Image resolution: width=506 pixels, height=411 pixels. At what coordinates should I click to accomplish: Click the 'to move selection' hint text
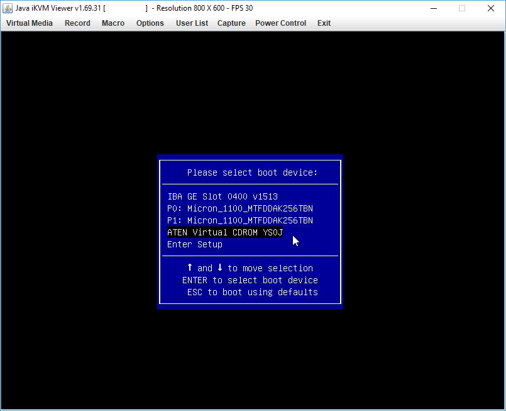pos(270,268)
